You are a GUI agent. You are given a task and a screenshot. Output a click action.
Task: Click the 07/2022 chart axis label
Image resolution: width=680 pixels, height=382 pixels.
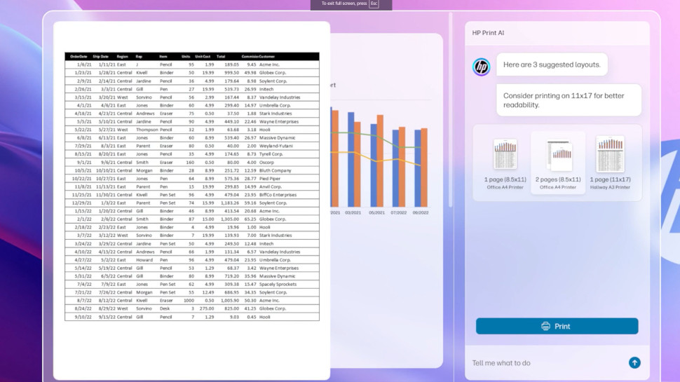click(x=399, y=213)
